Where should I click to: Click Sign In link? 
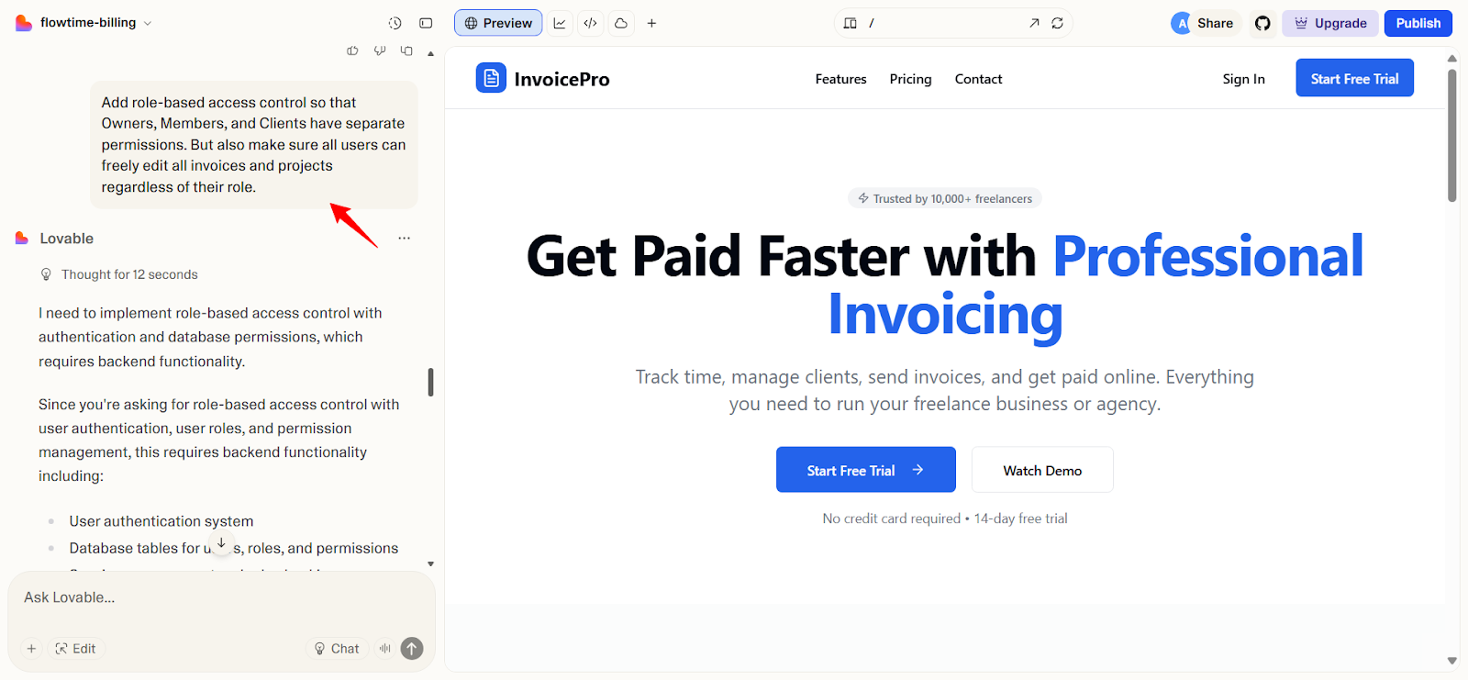[x=1243, y=79]
